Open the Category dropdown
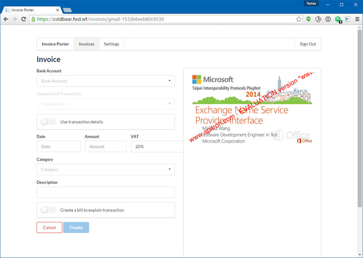The image size is (363, 258). point(106,169)
